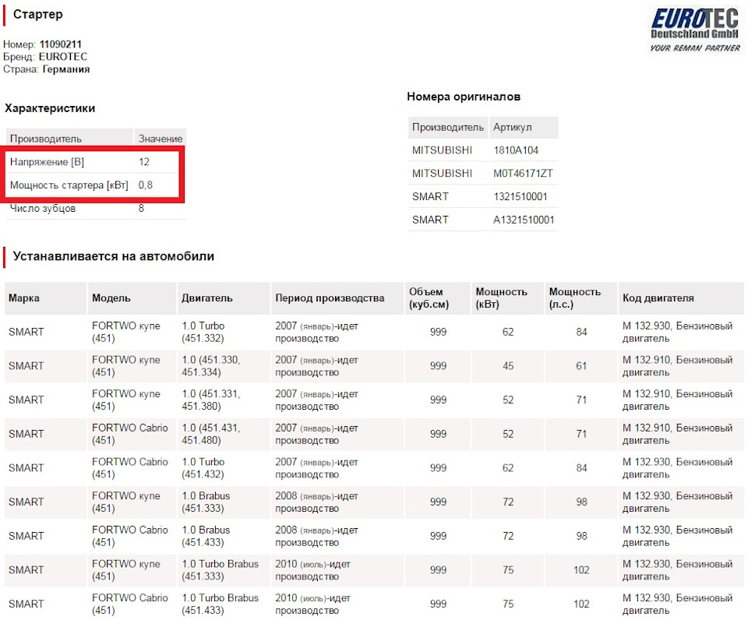Click the Номера оригиналов heading

[x=463, y=97]
